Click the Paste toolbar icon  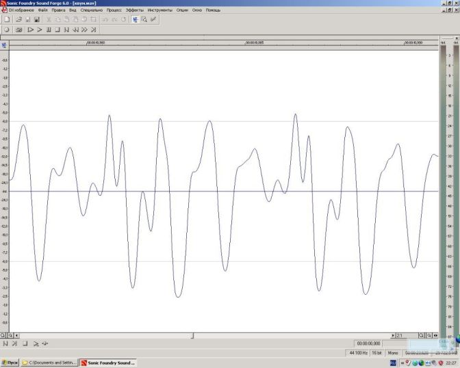(66, 20)
